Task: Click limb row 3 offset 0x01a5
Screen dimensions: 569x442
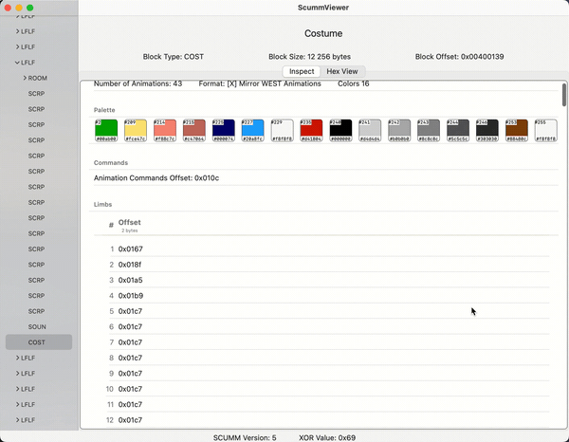Action: [130, 280]
